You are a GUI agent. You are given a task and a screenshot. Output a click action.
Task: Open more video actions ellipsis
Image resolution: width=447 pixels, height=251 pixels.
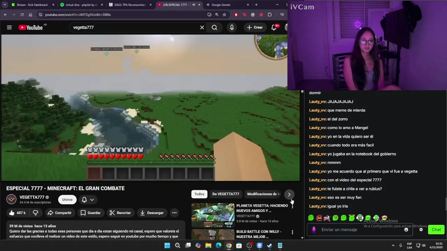pyautogui.click(x=174, y=213)
